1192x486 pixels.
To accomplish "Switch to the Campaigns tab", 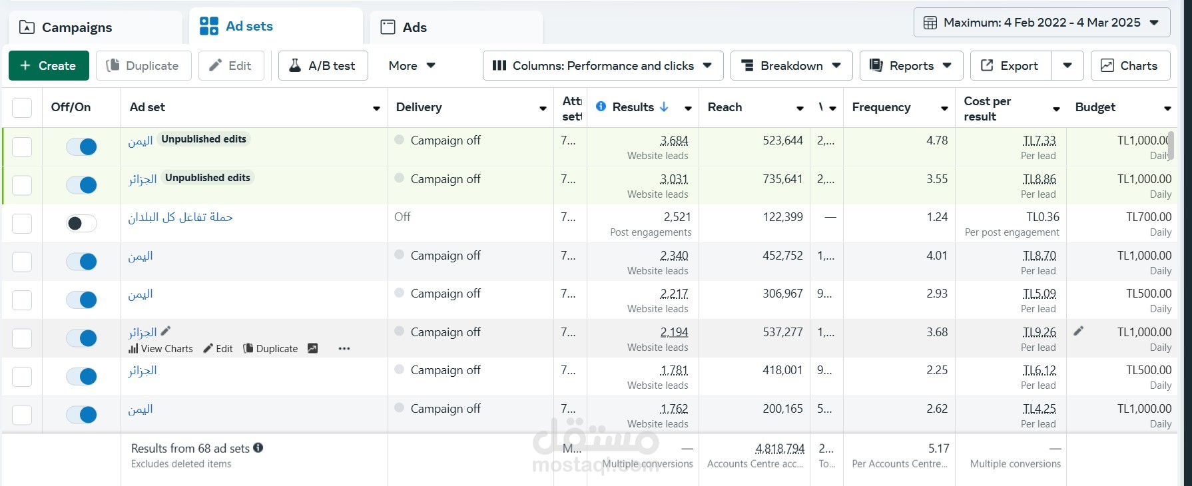I will click(x=77, y=27).
